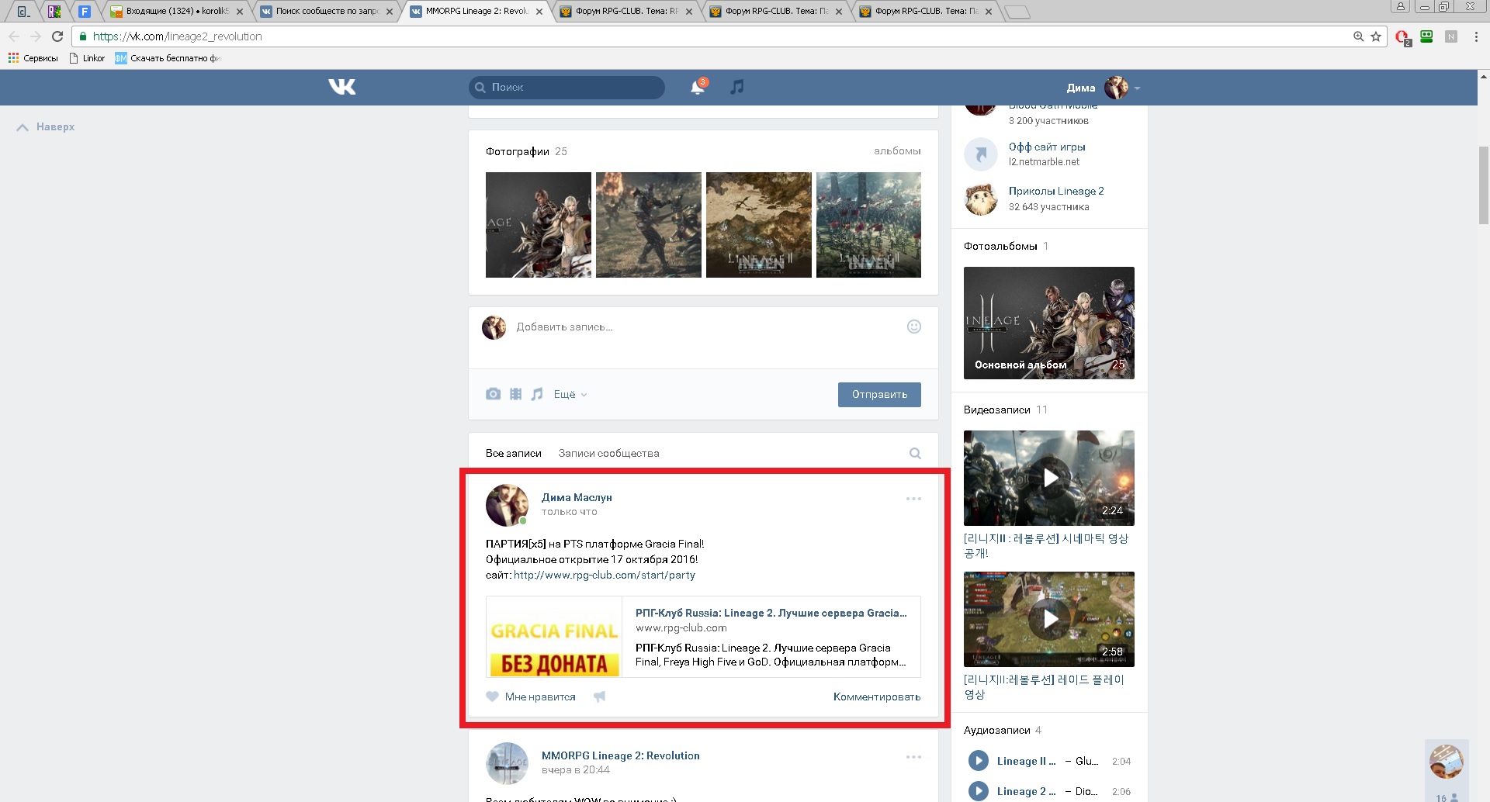Open the "Основной альбом" photo album

(x=1049, y=323)
